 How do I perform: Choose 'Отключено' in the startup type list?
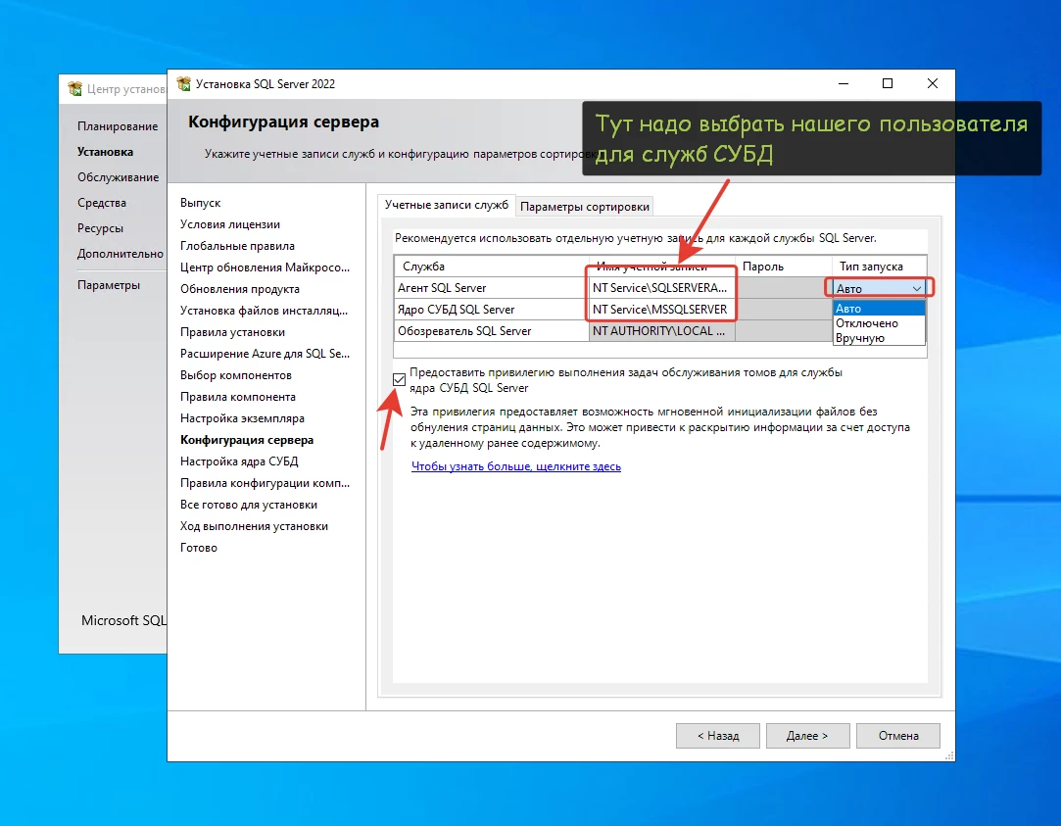point(879,323)
